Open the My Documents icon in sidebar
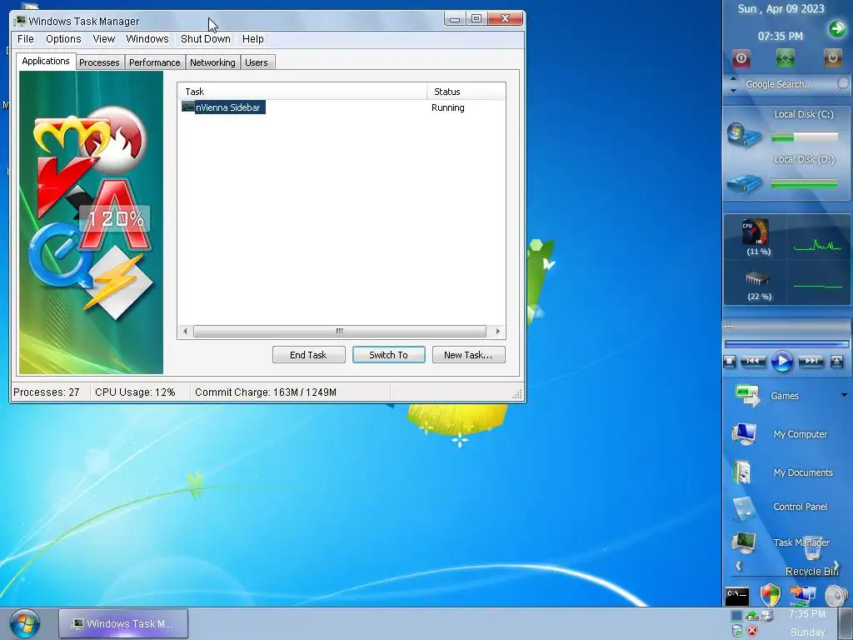The width and height of the screenshot is (853, 640). [741, 472]
